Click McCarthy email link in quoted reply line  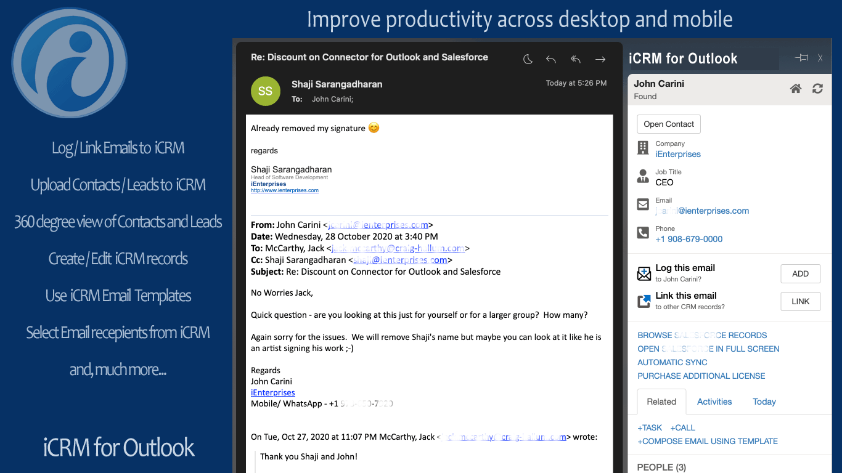coord(503,437)
